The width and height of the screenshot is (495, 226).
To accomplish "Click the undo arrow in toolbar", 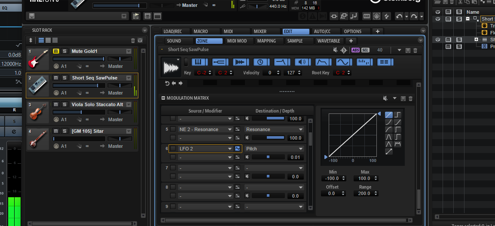I will tap(399, 16).
